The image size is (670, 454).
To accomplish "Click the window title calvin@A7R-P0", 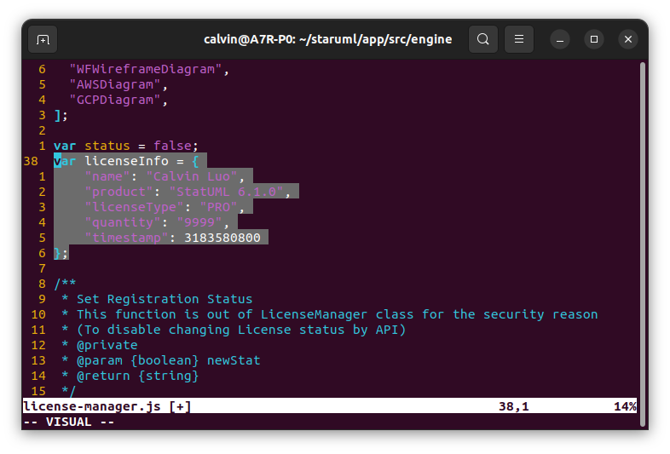I will [x=327, y=39].
